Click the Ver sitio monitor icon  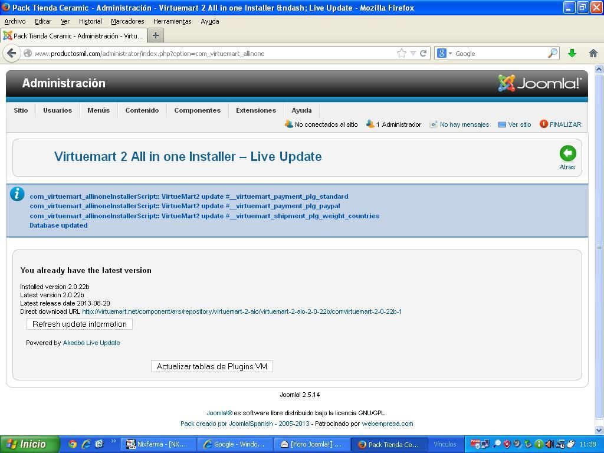(x=501, y=124)
